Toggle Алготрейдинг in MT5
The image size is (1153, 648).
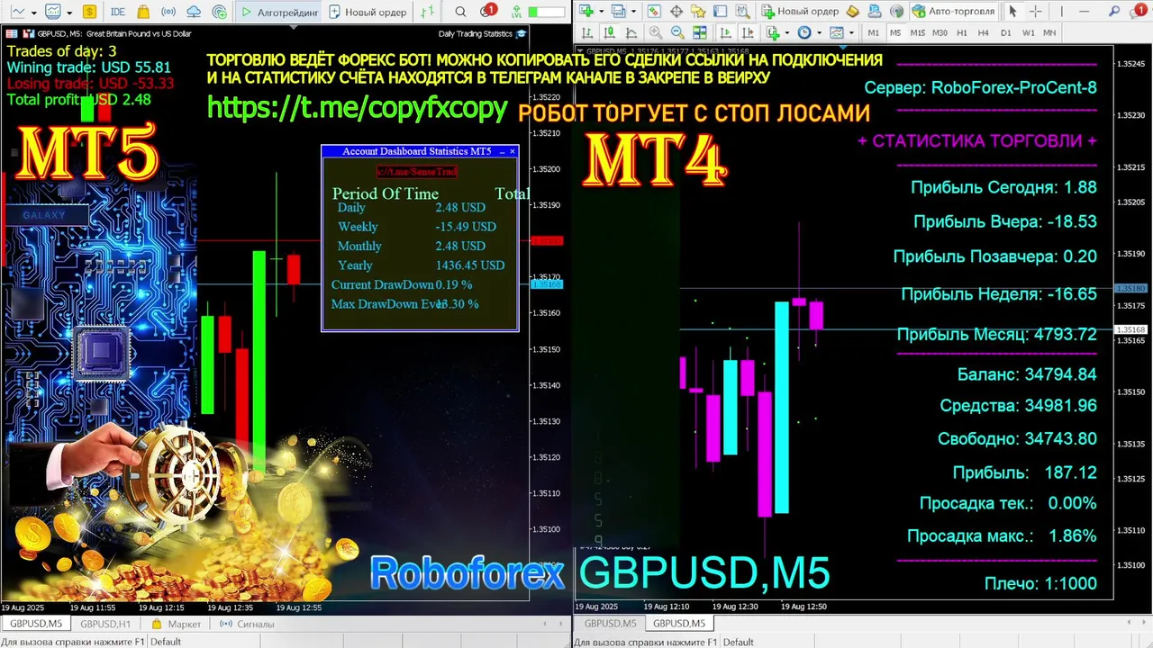click(280, 12)
